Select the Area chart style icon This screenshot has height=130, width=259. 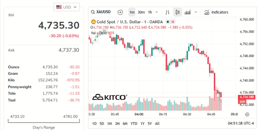pyautogui.click(x=188, y=12)
